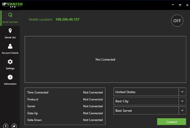The height and width of the screenshot is (128, 190).
Task: Click the Server List pin icon
Action: pos(10,31)
